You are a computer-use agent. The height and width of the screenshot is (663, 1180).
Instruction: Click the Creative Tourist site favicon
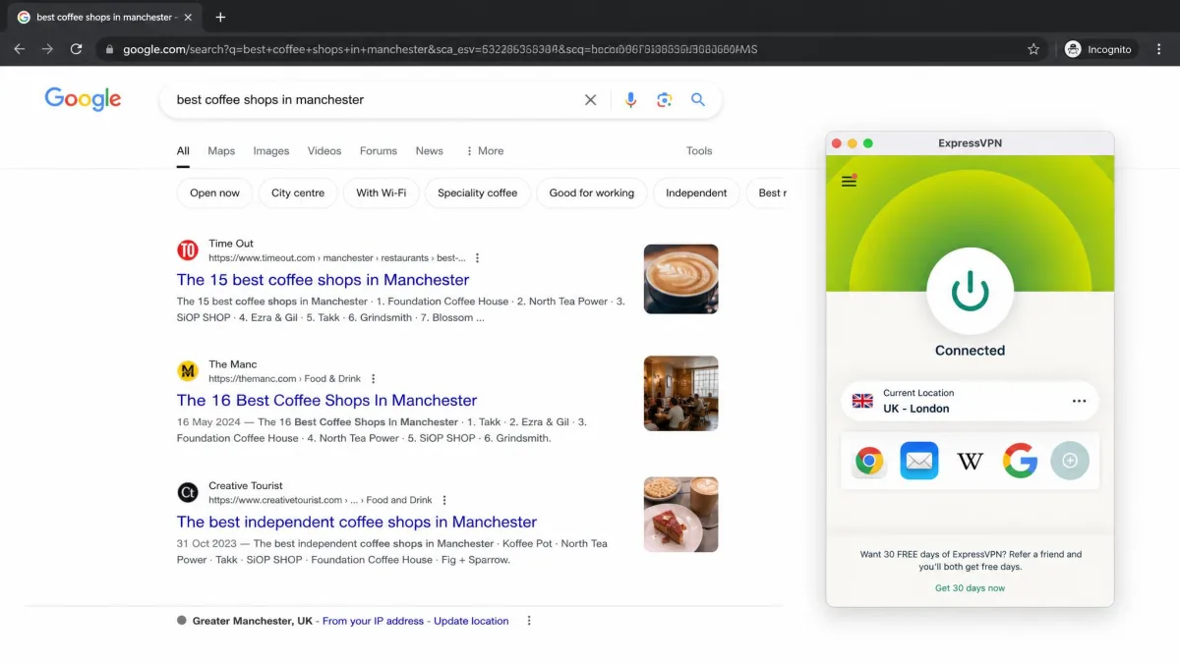(188, 493)
